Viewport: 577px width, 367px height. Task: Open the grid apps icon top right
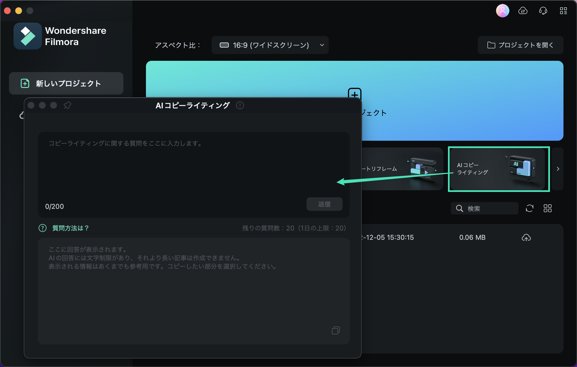tap(563, 11)
